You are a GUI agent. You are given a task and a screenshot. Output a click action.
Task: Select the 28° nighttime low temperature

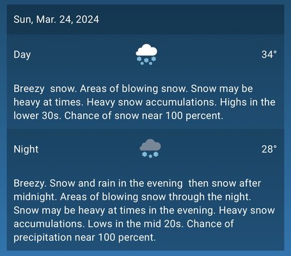coord(269,149)
